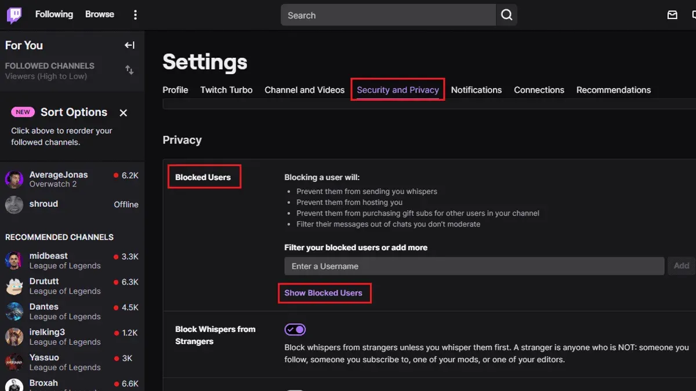Switch to Twitch Turbo tab
The height and width of the screenshot is (391, 696).
(x=226, y=90)
